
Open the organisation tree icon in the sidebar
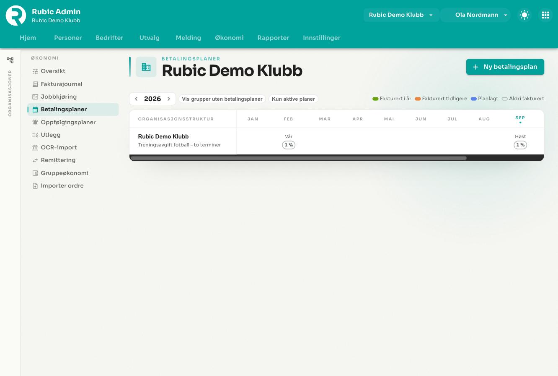point(10,60)
